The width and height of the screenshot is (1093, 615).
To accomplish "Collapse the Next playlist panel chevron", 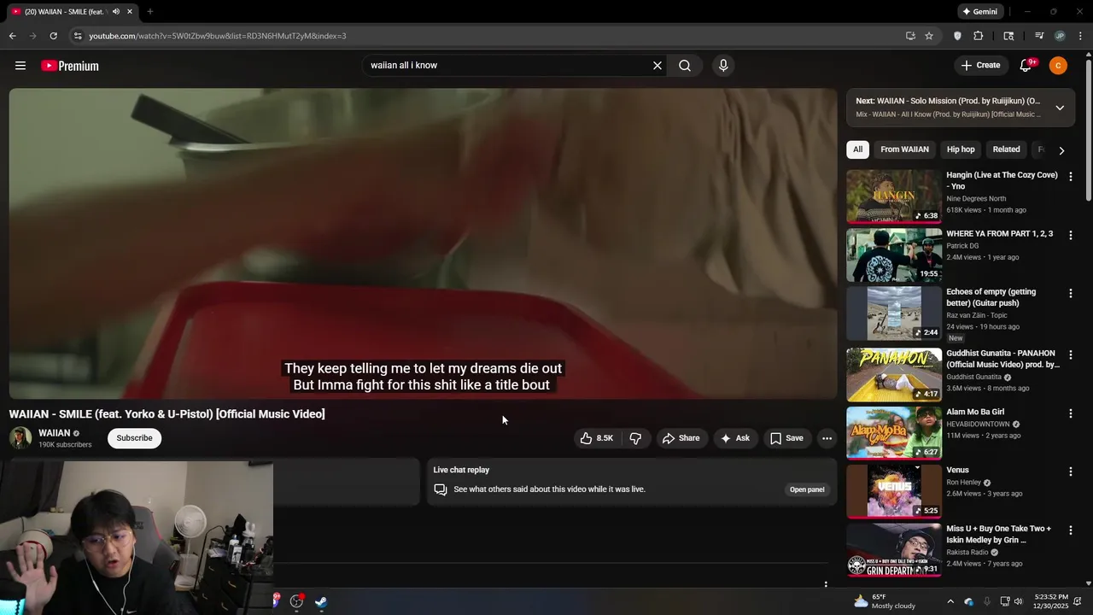I will click(1060, 108).
